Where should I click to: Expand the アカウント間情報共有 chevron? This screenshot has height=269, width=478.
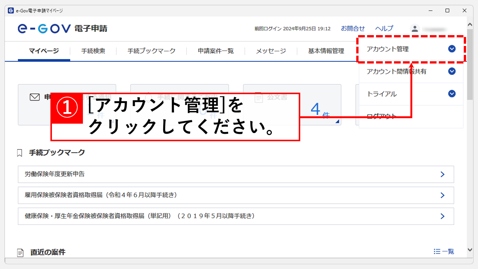[x=452, y=71]
